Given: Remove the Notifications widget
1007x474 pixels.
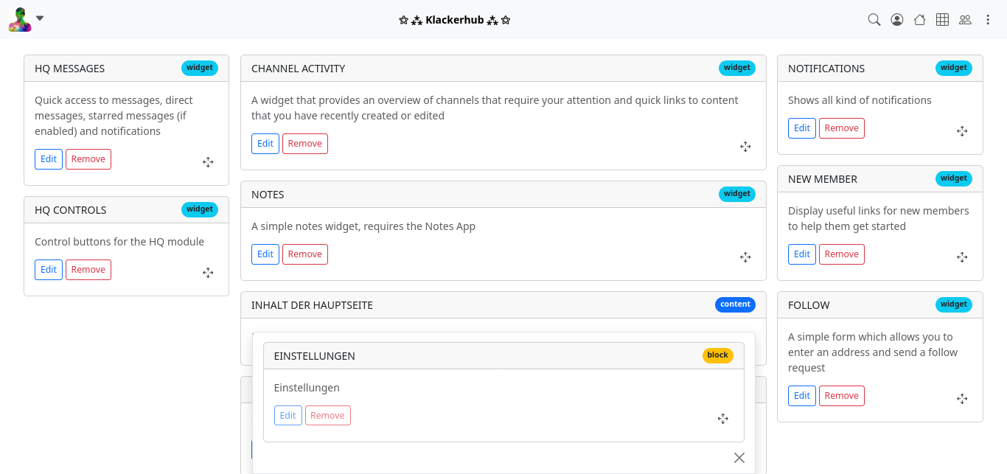Looking at the screenshot, I should click(x=841, y=128).
